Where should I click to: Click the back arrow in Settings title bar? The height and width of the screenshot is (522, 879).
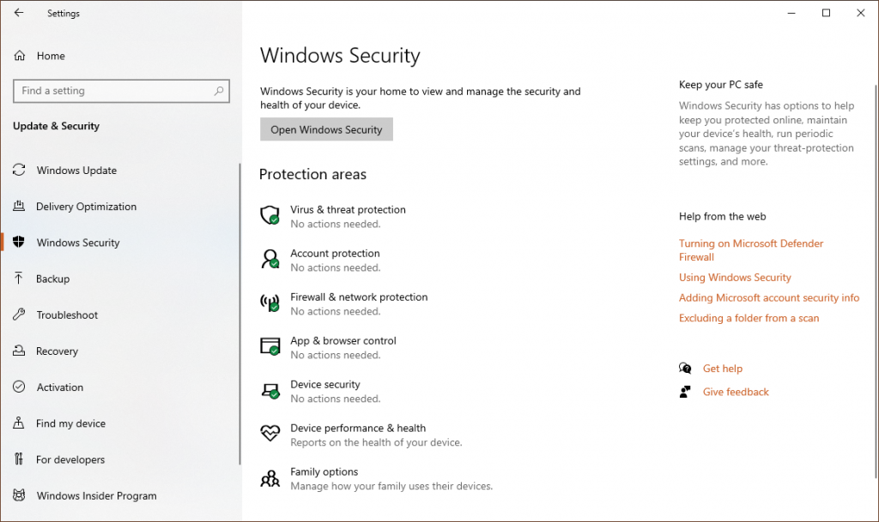pos(19,13)
